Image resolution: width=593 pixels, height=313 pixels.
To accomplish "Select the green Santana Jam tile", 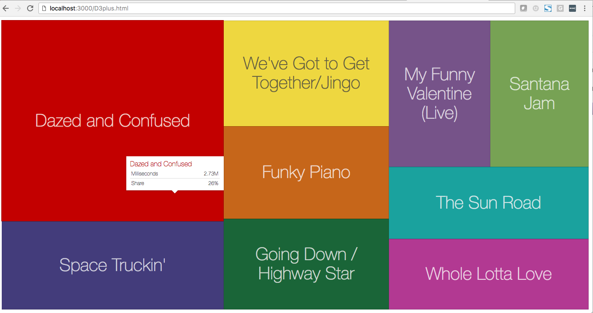I will [539, 93].
